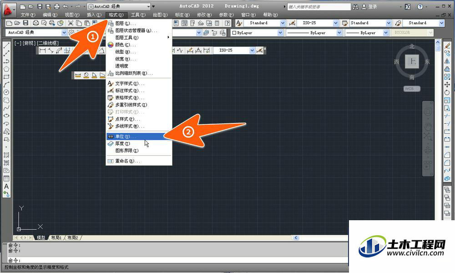Open the ByLayer linetype dropdown
455x273 pixels.
point(339,33)
